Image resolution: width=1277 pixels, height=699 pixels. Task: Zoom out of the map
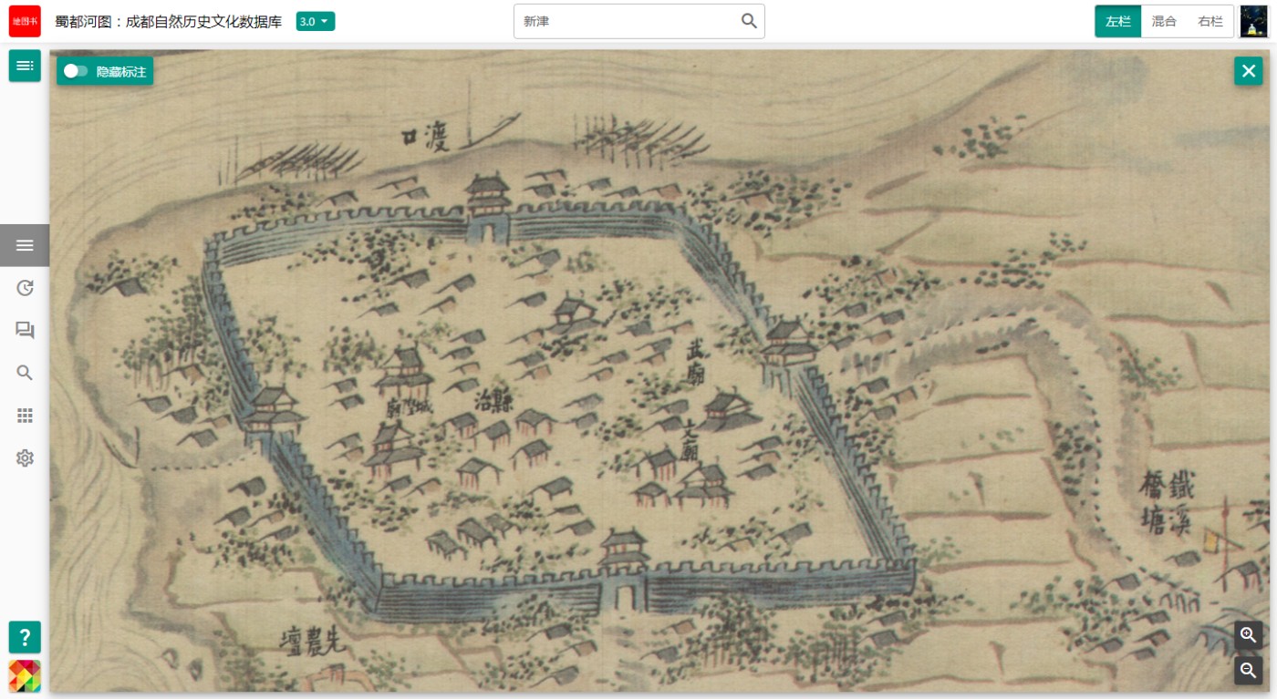pos(1248,671)
